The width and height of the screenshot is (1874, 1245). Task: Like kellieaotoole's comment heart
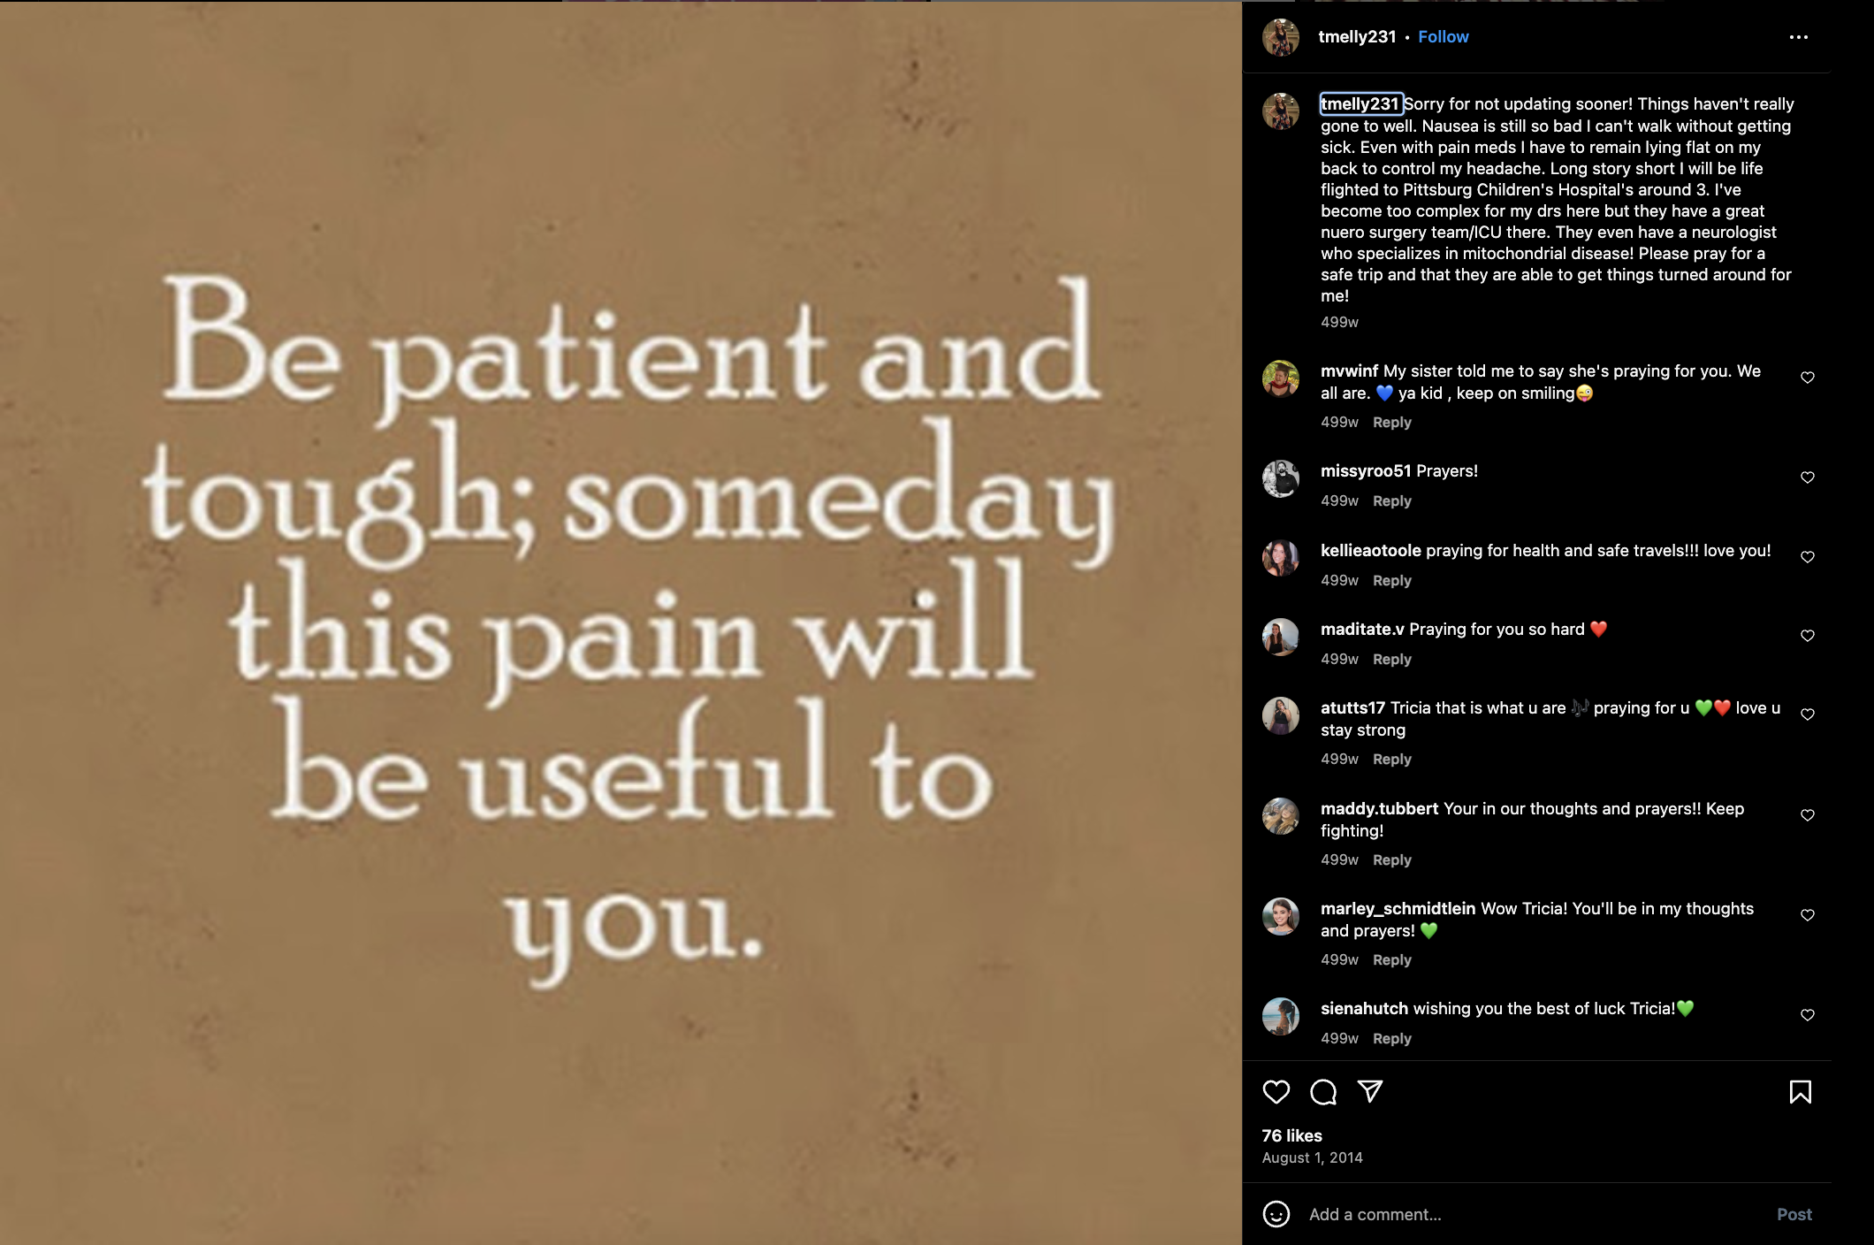pyautogui.click(x=1808, y=557)
